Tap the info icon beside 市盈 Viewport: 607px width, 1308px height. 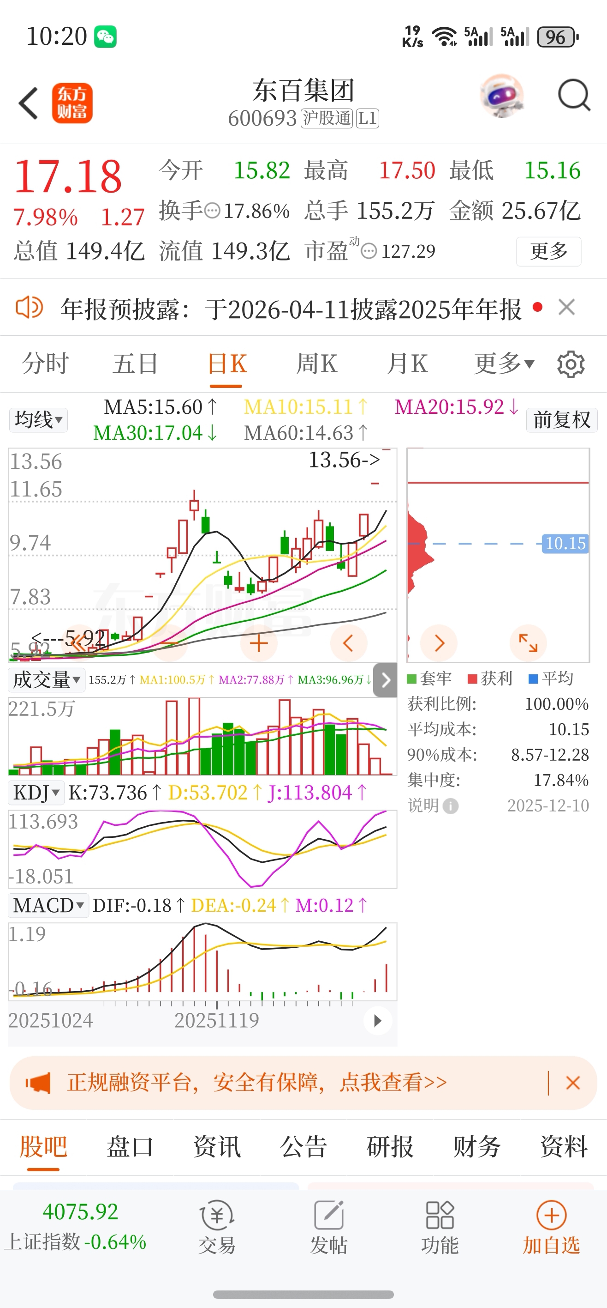pyautogui.click(x=369, y=250)
